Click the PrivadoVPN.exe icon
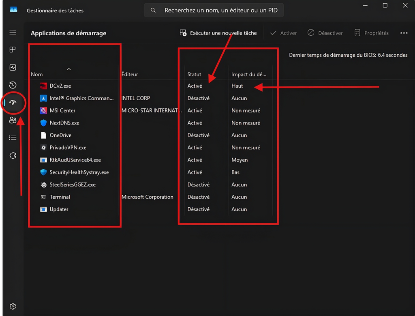This screenshot has width=415, height=316. (43, 148)
